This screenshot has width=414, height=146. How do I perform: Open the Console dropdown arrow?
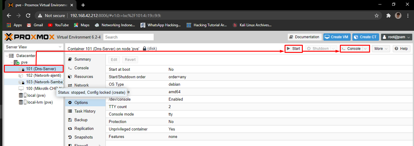[x=366, y=49]
